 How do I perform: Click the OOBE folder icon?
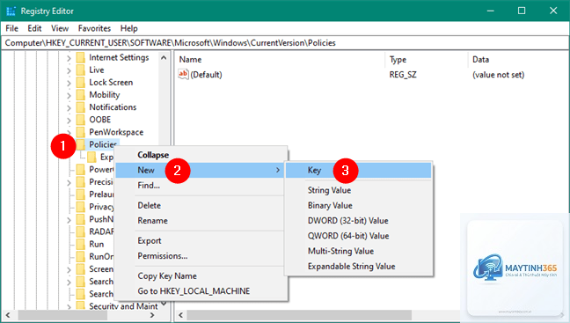click(81, 120)
